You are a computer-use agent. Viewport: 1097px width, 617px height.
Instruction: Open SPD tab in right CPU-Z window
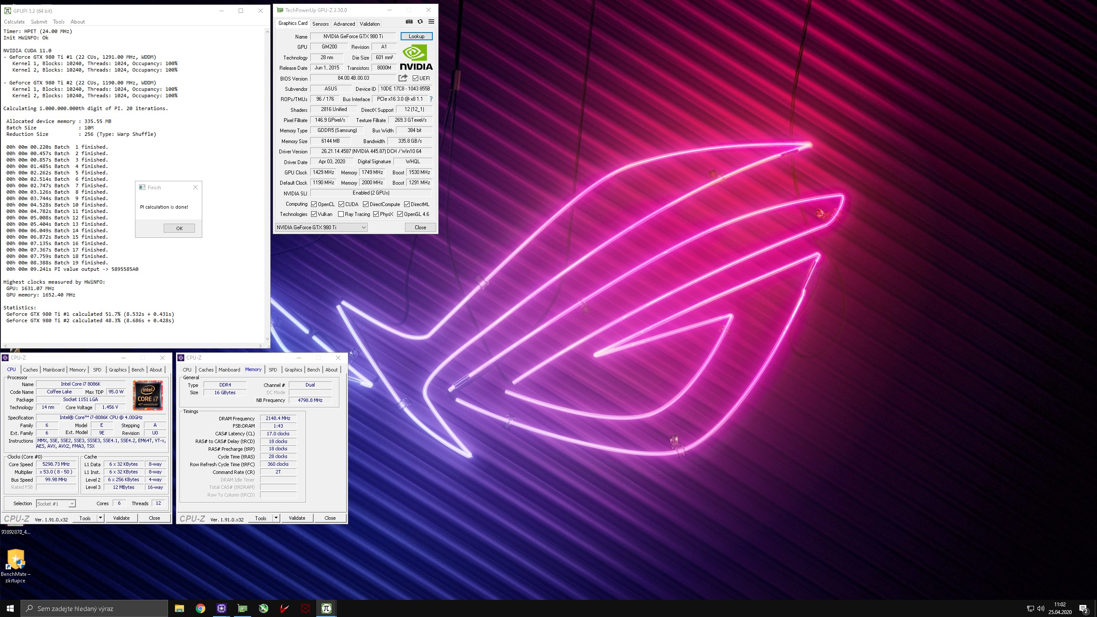[273, 370]
